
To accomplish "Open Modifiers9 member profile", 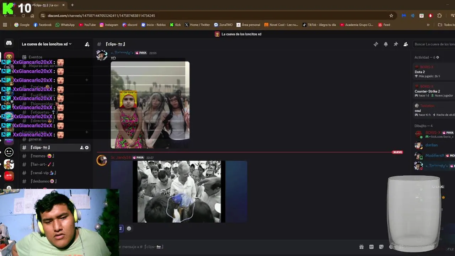I will point(434,155).
